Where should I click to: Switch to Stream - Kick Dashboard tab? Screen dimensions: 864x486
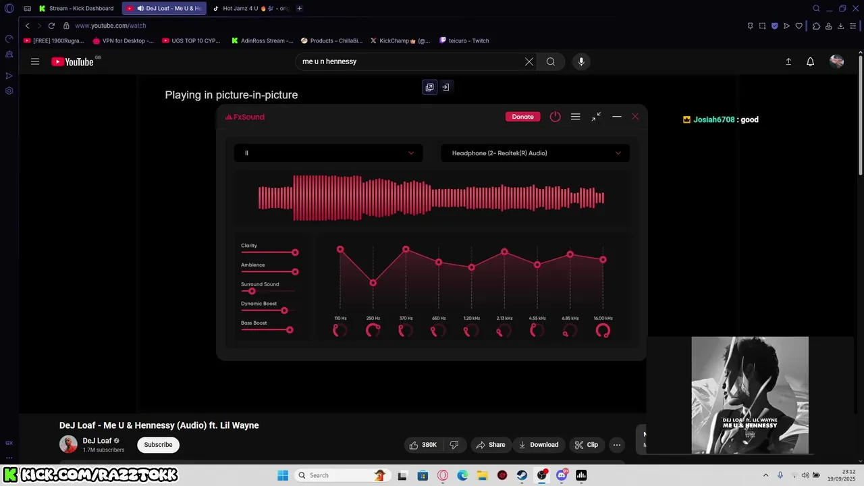(76, 9)
